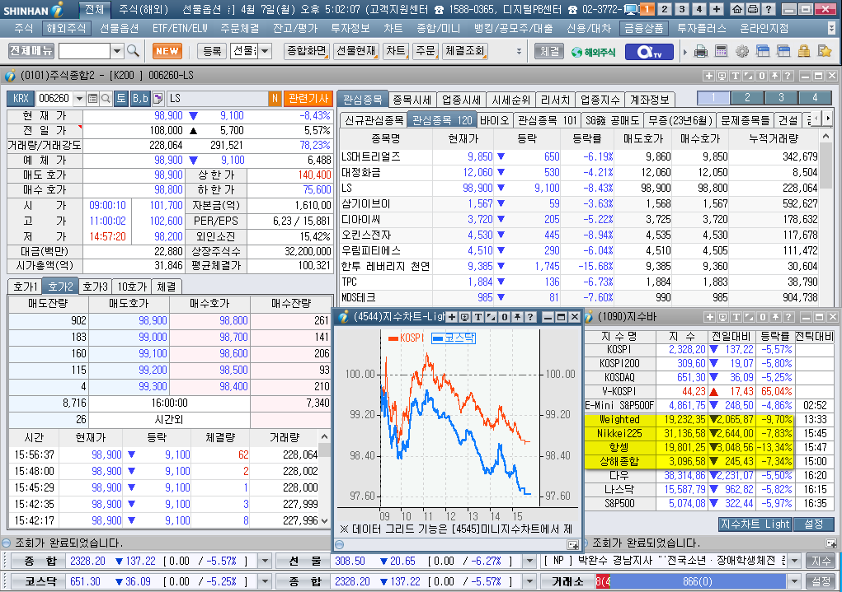Image resolution: width=842 pixels, height=592 pixels.
Task: Open 금융상품 menu
Action: (x=643, y=28)
